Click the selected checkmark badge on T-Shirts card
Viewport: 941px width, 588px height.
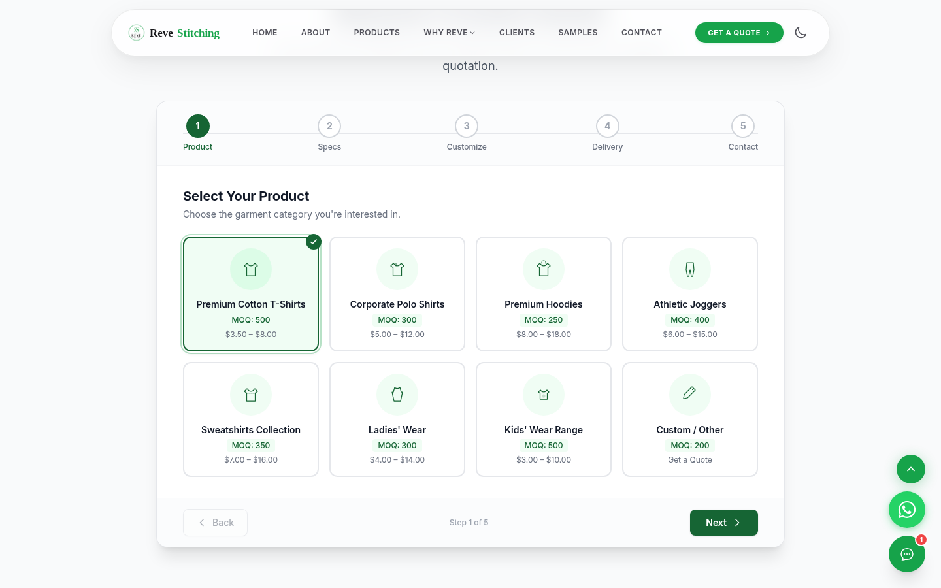[314, 242]
